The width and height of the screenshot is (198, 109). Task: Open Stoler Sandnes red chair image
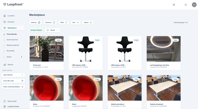85,88
